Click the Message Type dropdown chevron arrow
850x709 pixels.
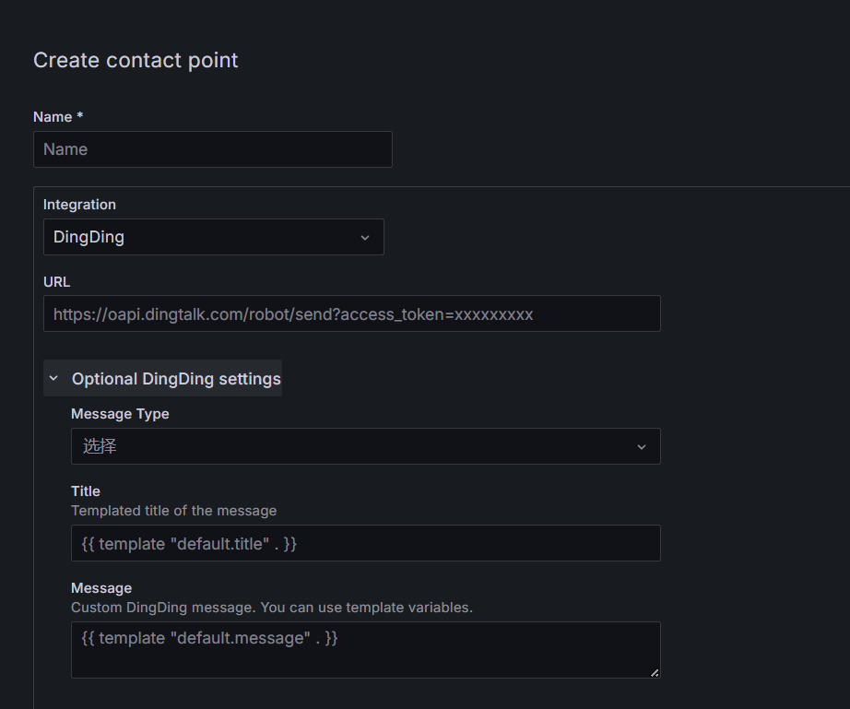(x=642, y=447)
